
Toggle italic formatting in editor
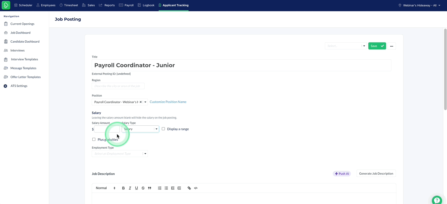(x=130, y=188)
